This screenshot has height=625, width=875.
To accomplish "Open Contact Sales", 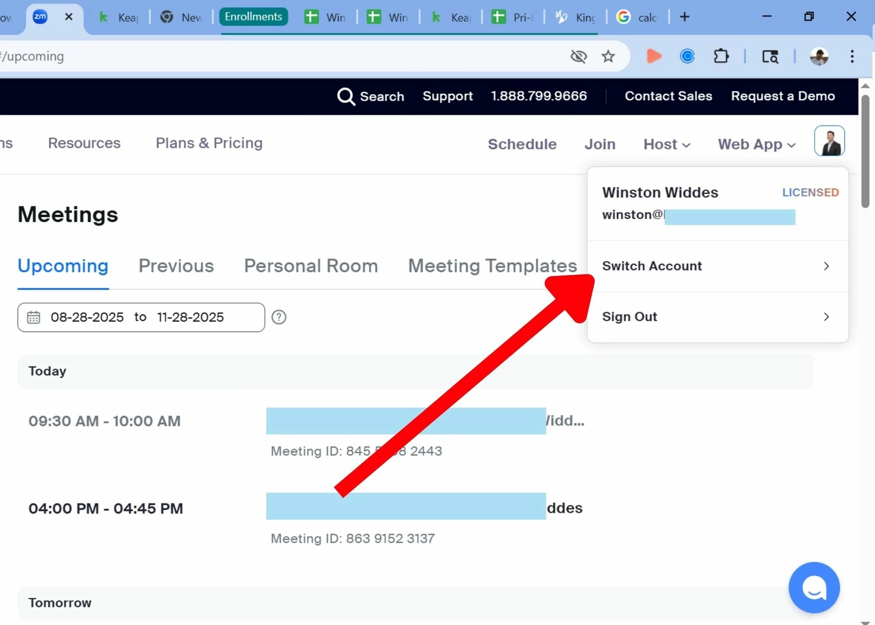I will tap(668, 96).
